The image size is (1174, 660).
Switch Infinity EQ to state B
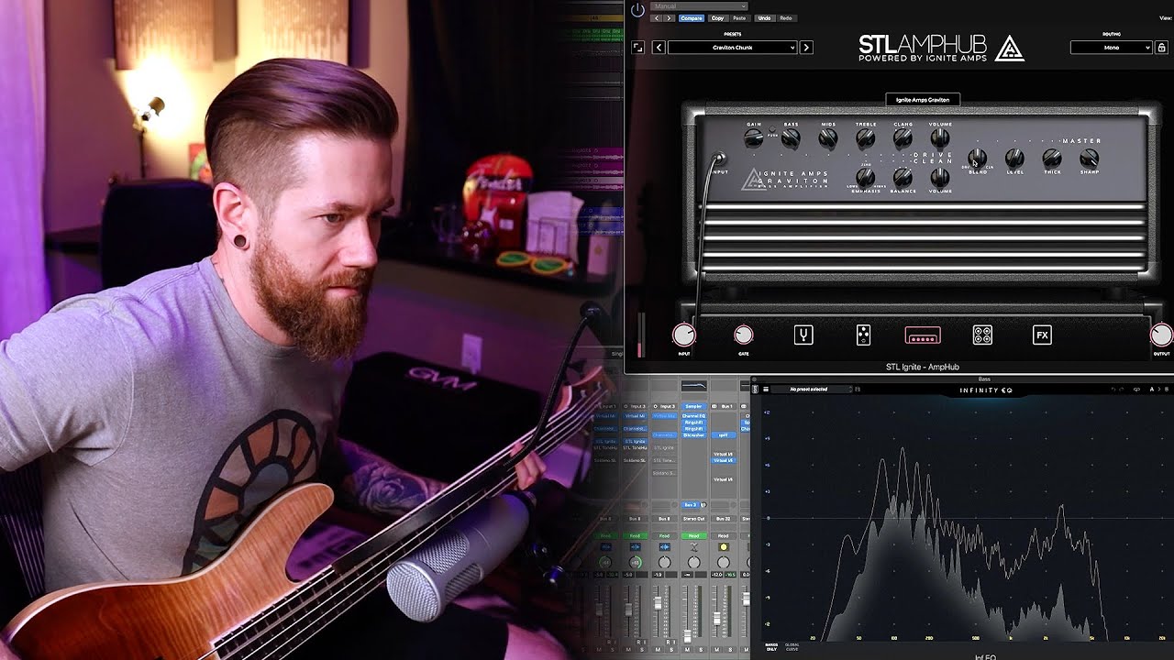[x=1167, y=390]
